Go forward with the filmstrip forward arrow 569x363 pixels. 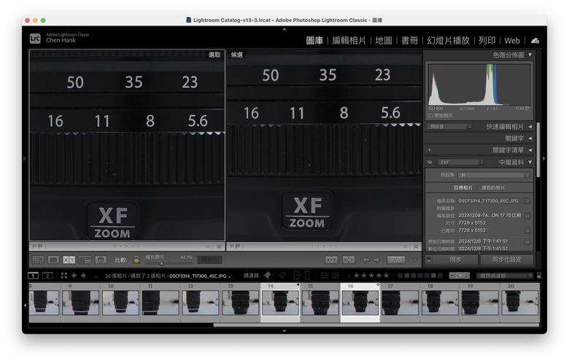pos(83,276)
